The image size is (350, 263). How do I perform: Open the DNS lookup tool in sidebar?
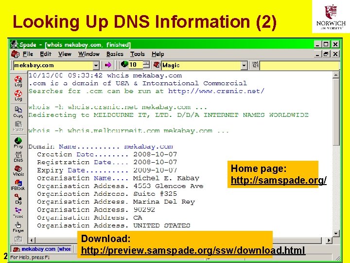point(18,157)
